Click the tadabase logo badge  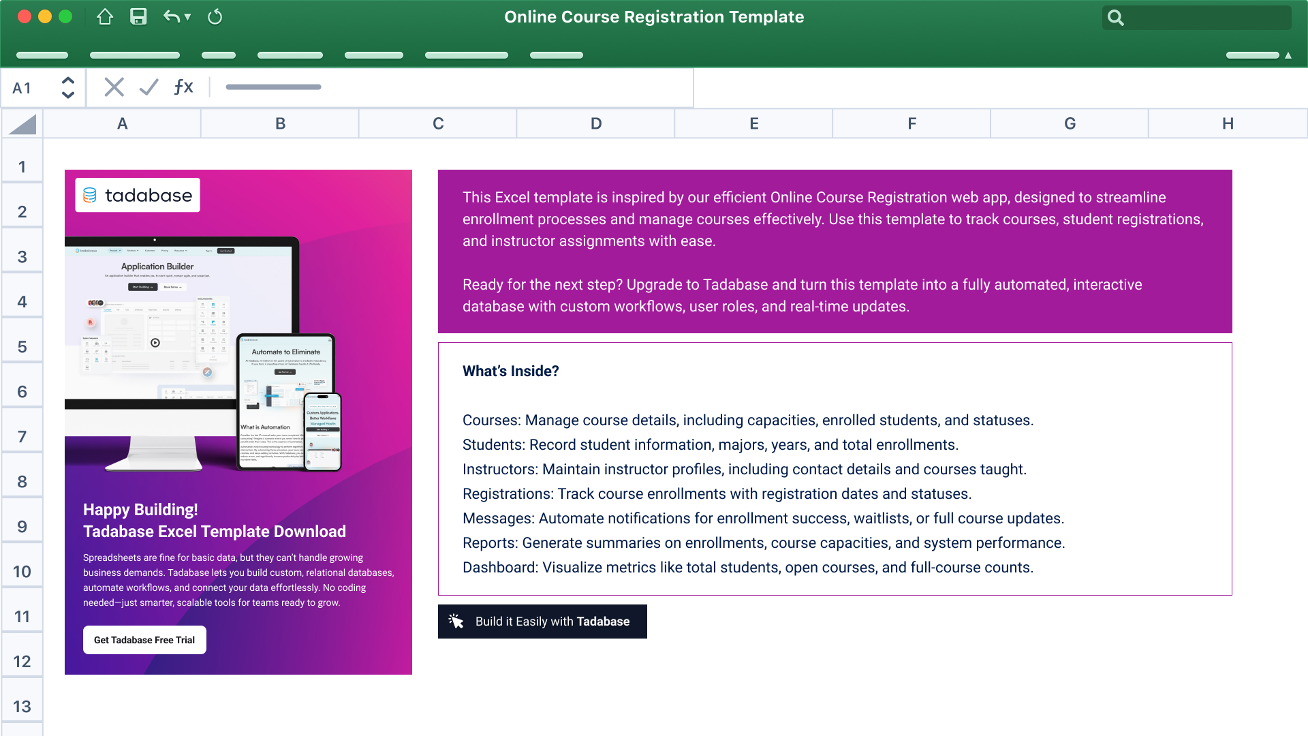(x=138, y=196)
